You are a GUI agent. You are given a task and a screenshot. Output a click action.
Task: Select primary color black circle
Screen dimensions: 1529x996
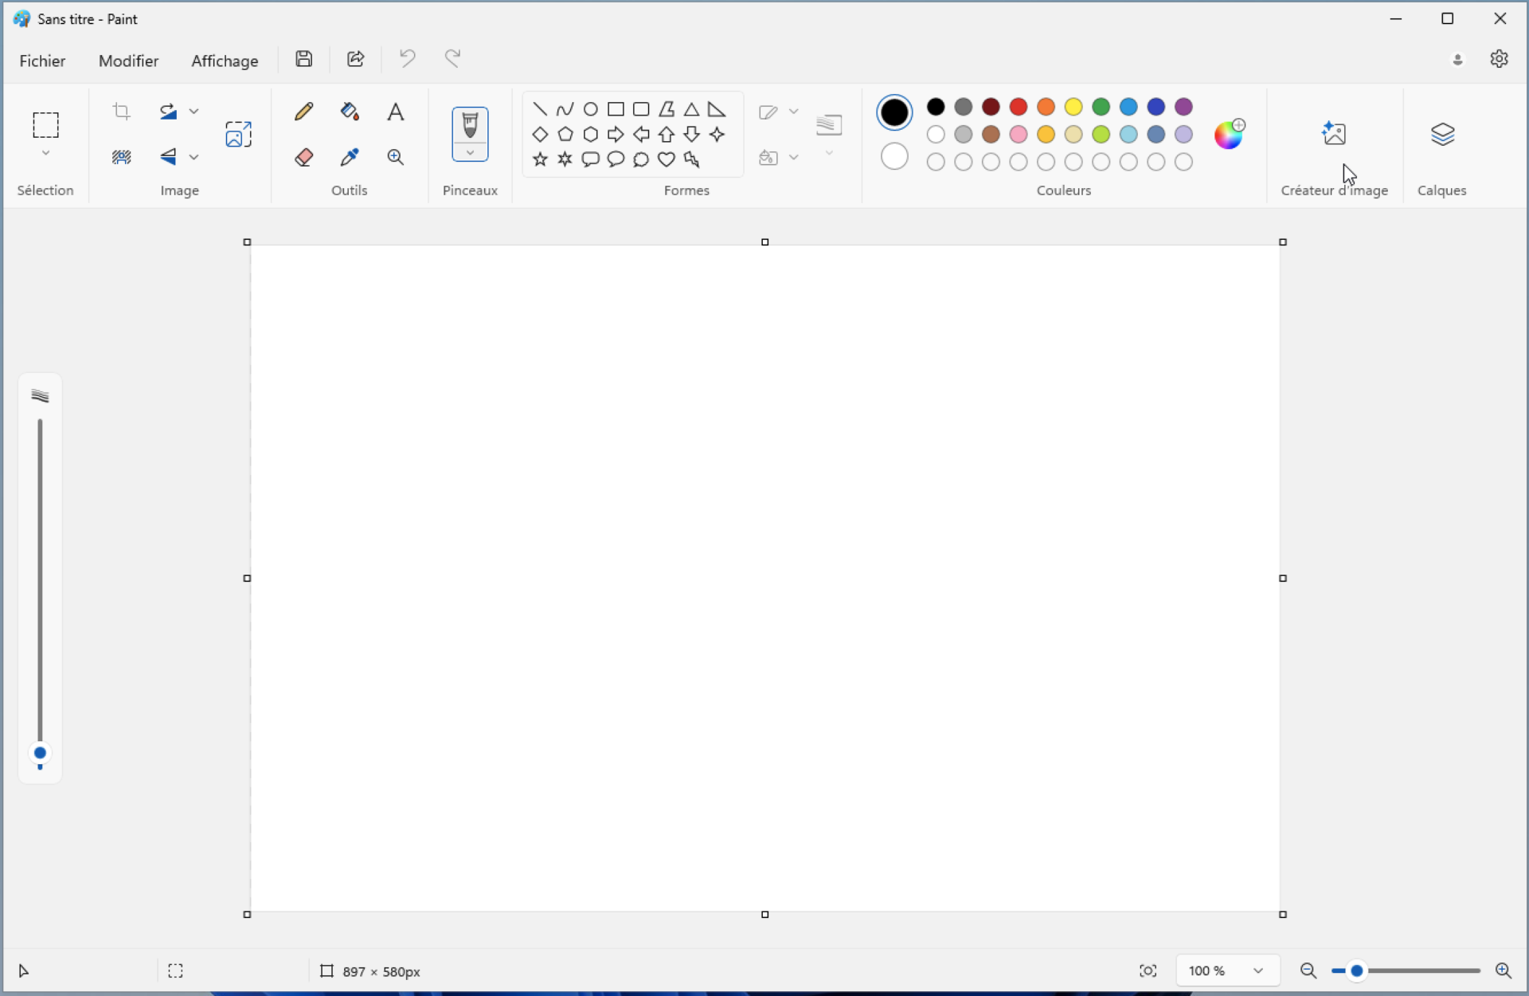tap(894, 112)
